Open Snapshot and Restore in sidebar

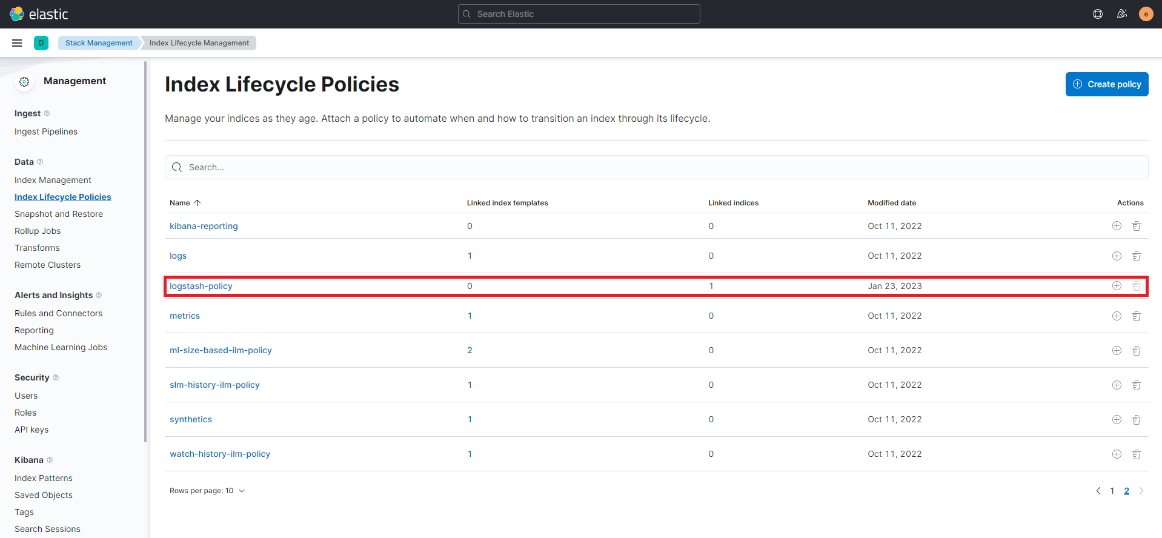pyautogui.click(x=59, y=214)
